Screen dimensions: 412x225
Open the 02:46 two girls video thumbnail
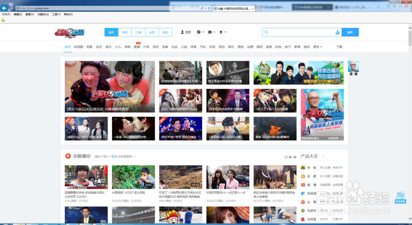228,177
